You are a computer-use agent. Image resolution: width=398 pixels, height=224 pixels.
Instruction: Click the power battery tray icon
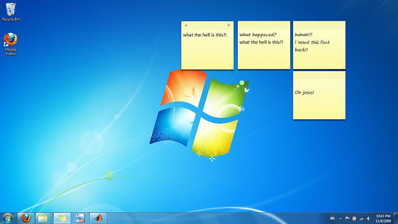tap(354, 218)
